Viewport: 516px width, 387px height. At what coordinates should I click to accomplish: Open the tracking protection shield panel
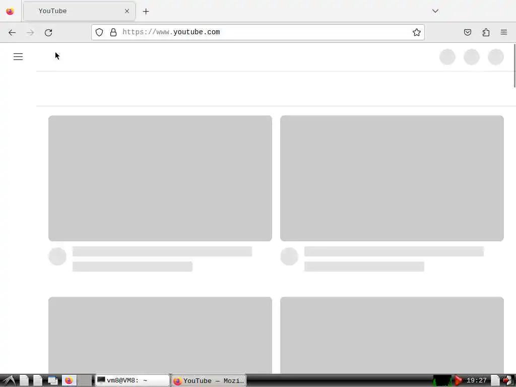point(99,32)
